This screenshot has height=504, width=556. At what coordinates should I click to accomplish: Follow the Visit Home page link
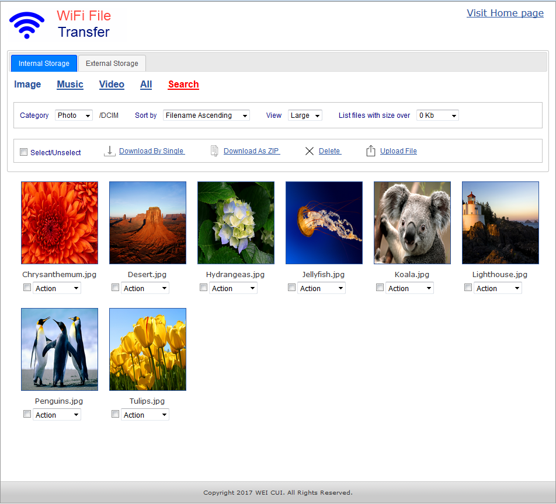click(505, 13)
